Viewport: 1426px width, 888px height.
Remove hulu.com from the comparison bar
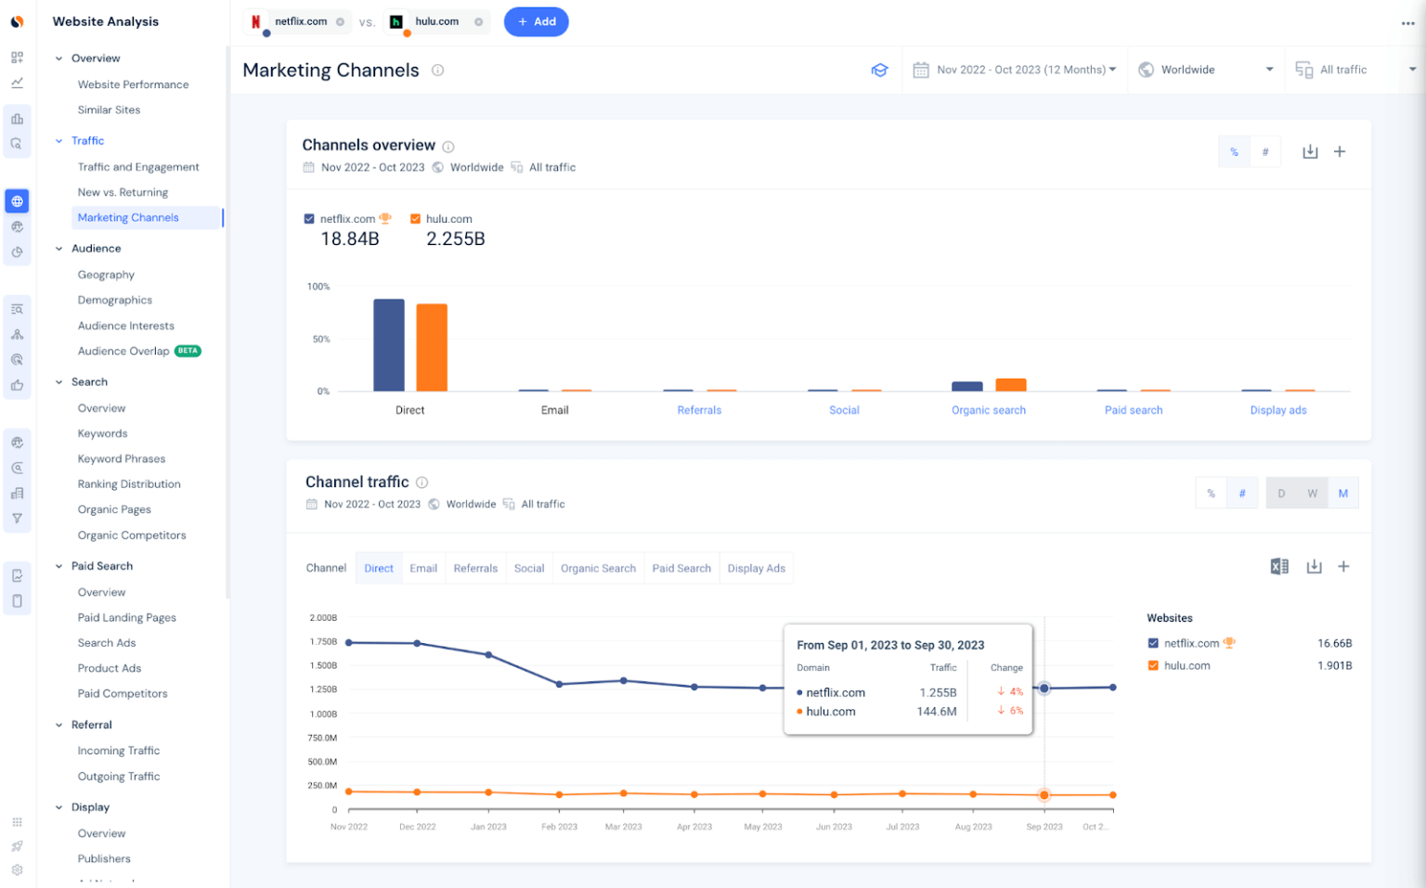[x=477, y=21]
